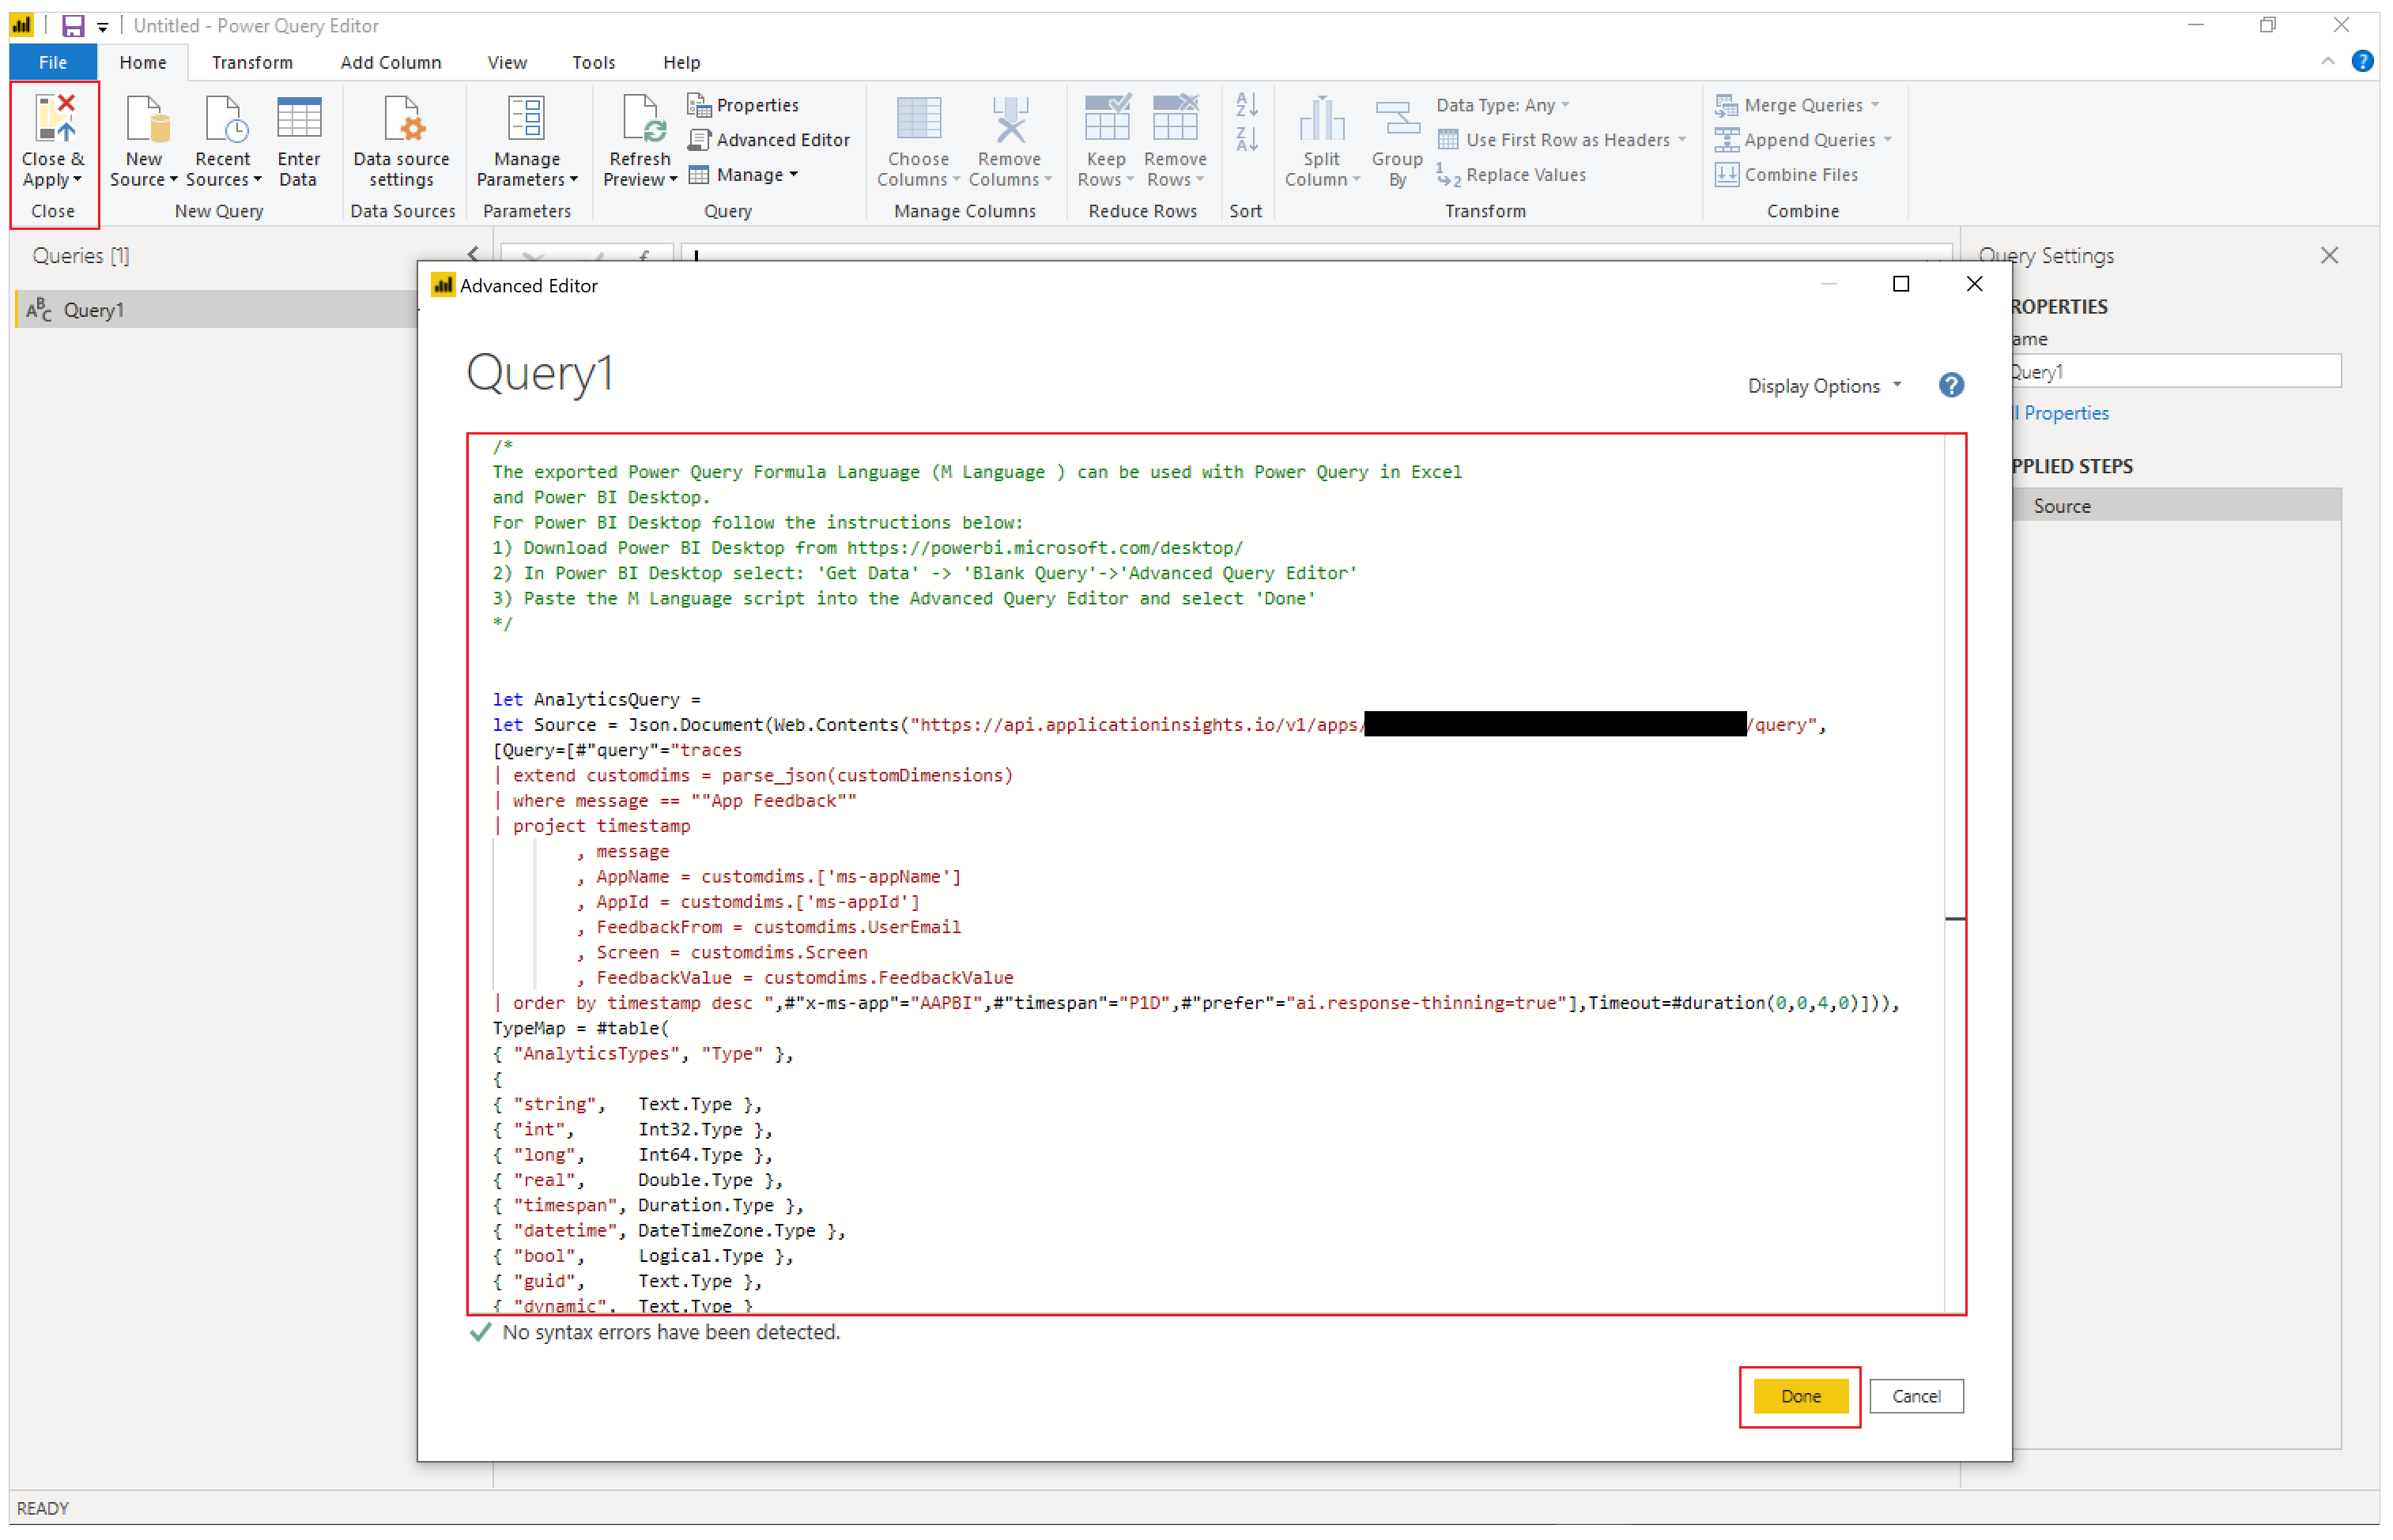The height and width of the screenshot is (1540, 2393).
Task: Click the Done button to confirm
Action: pos(1800,1395)
